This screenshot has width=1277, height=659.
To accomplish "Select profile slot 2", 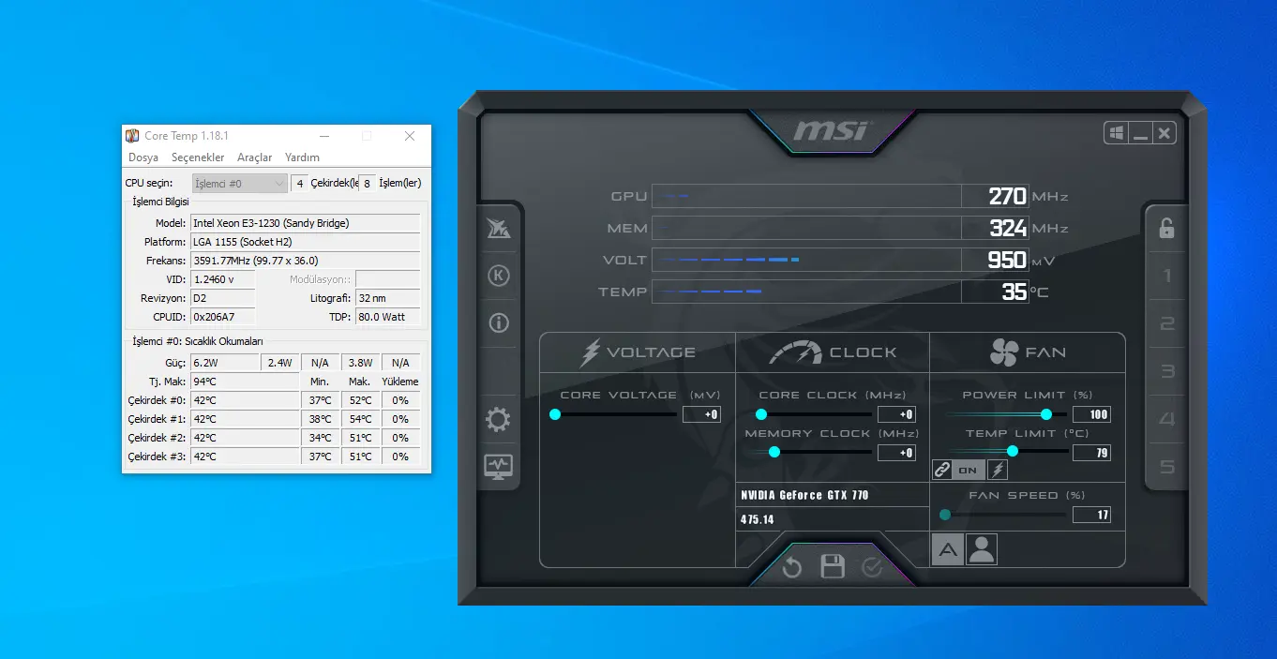I will click(1167, 323).
